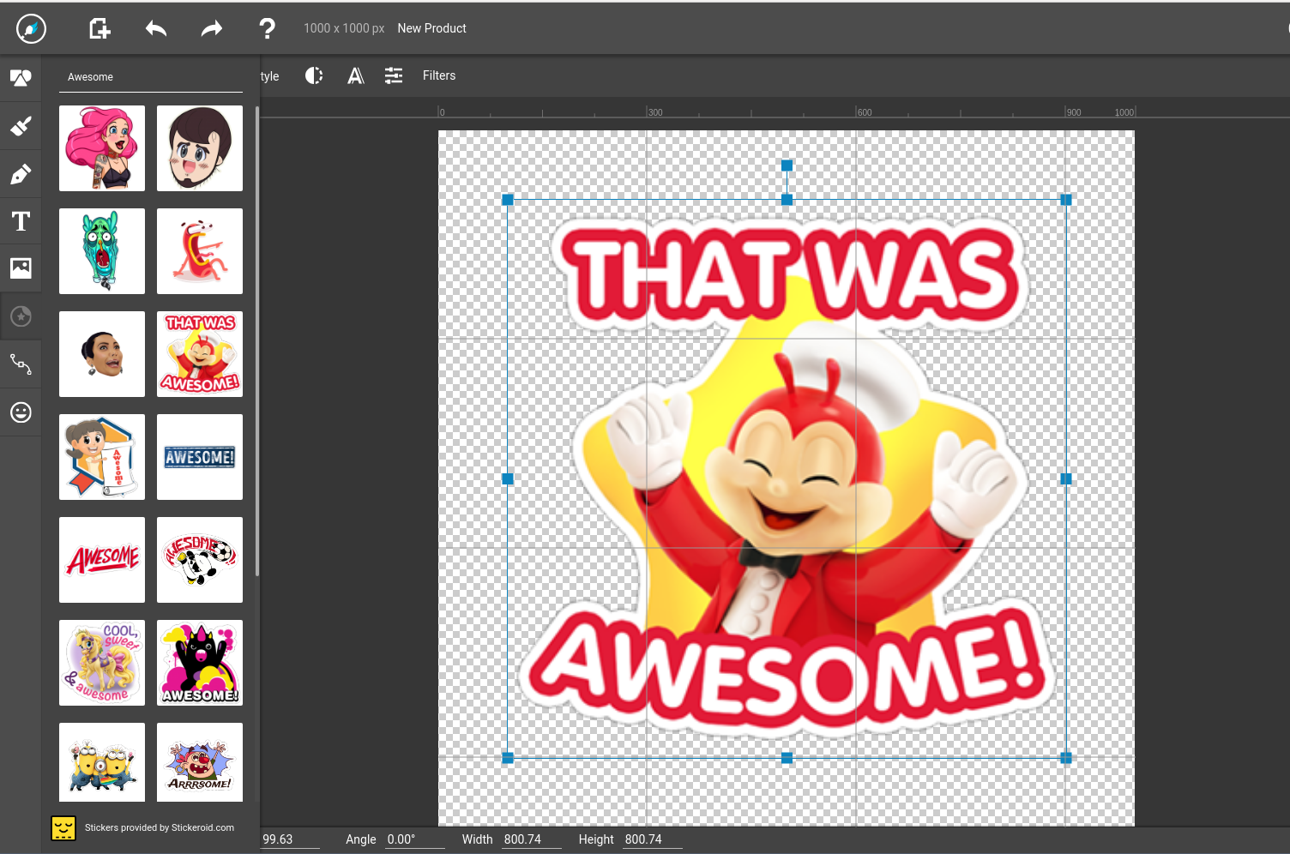
Task: Click the left-middle selection handle
Action: (508, 479)
